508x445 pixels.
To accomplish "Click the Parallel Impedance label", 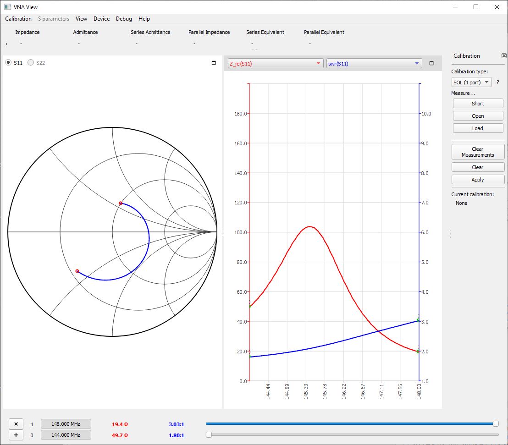I will (x=209, y=32).
